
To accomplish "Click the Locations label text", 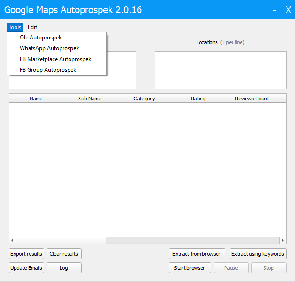I will (x=207, y=42).
